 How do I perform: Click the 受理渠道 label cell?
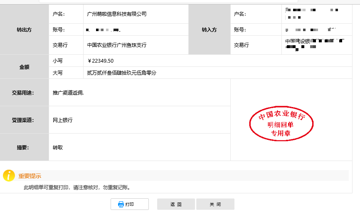[25, 120]
